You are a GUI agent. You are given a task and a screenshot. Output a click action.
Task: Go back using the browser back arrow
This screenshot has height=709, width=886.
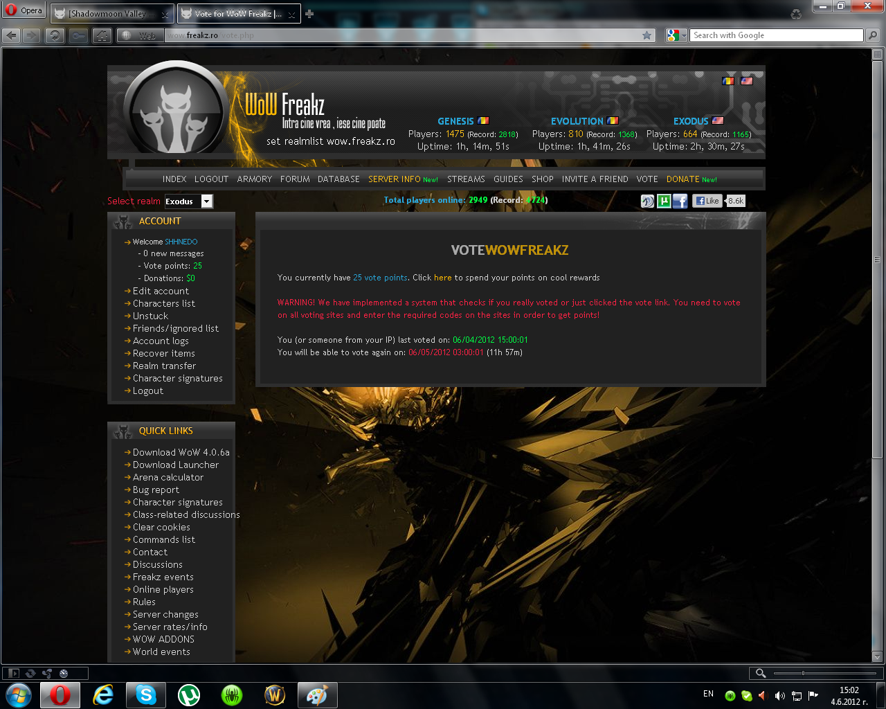[x=12, y=35]
